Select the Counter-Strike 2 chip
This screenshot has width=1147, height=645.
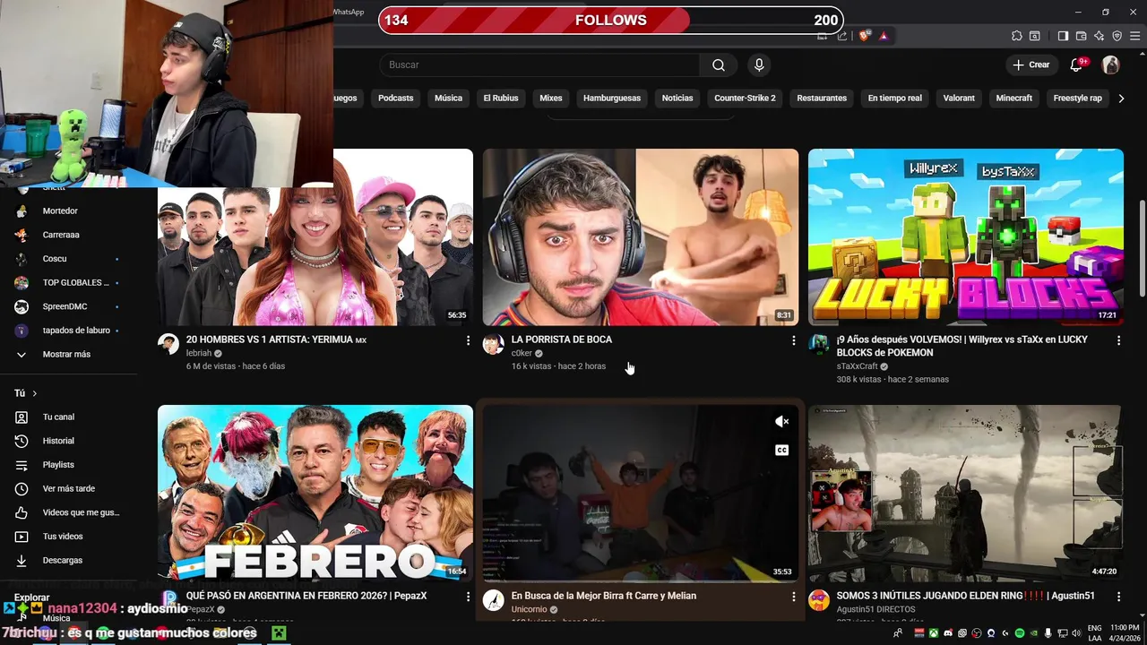click(x=745, y=98)
